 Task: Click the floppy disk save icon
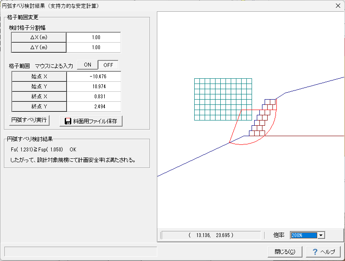click(68, 121)
